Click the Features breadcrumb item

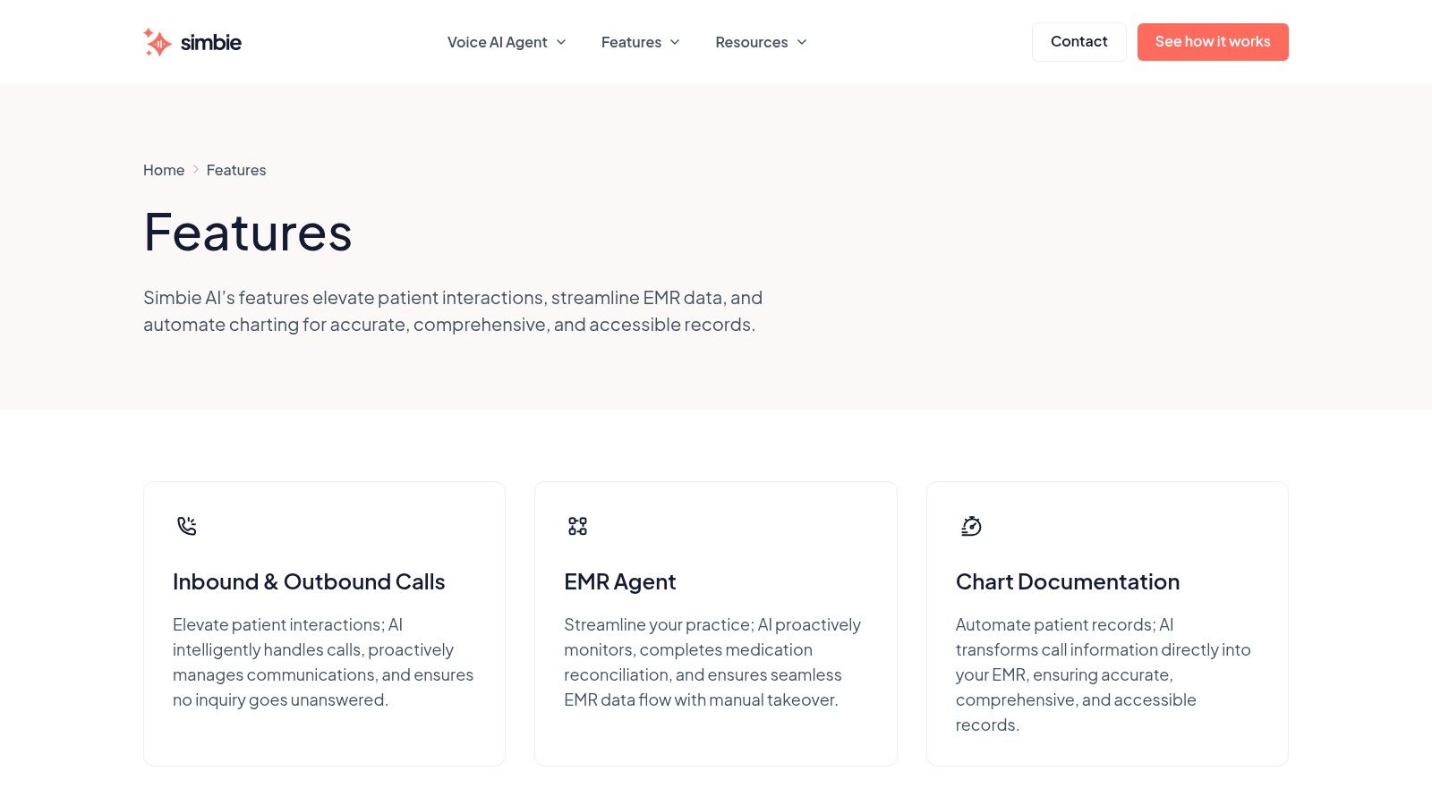[x=236, y=170]
